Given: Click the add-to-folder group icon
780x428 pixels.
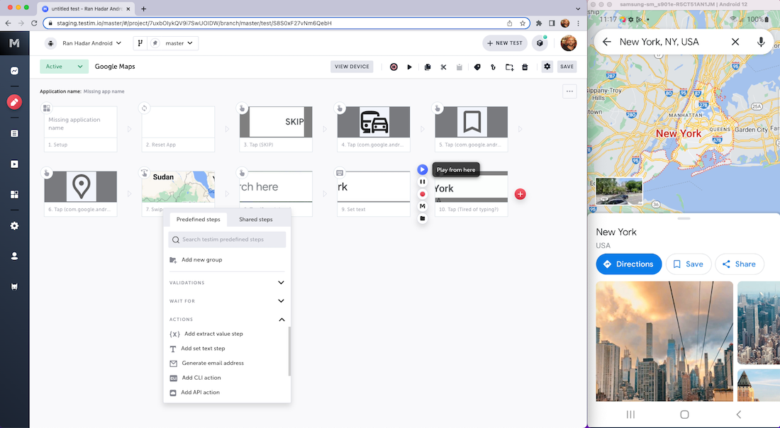Looking at the screenshot, I should coord(509,67).
